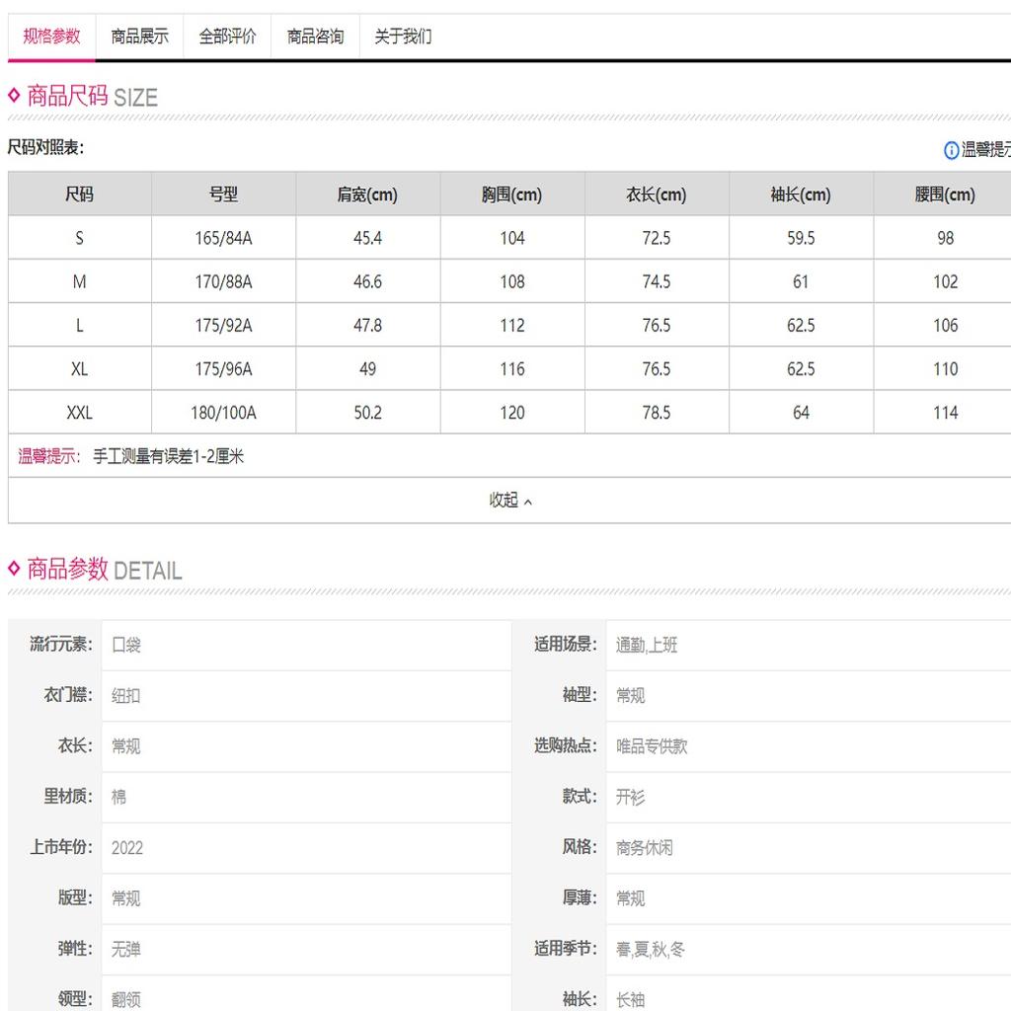Click the 商务休闲 style value
Screen dimensions: 1011x1011
click(x=644, y=848)
